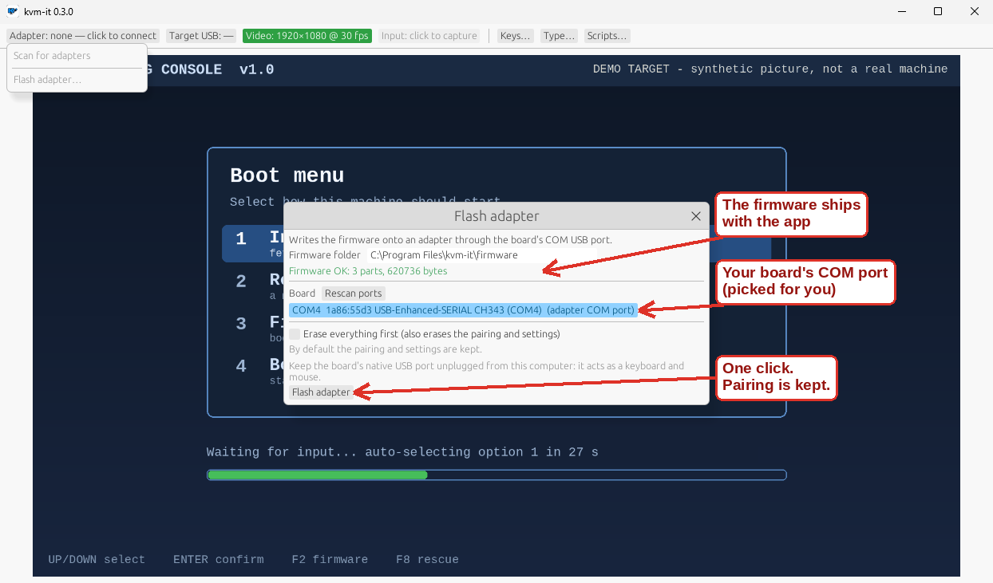Click the kvm-it app icon in title bar
The width and height of the screenshot is (993, 583).
coord(13,11)
